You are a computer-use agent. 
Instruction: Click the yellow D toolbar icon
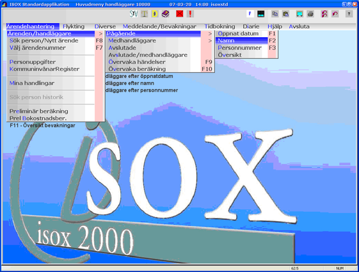pyautogui.click(x=155, y=14)
